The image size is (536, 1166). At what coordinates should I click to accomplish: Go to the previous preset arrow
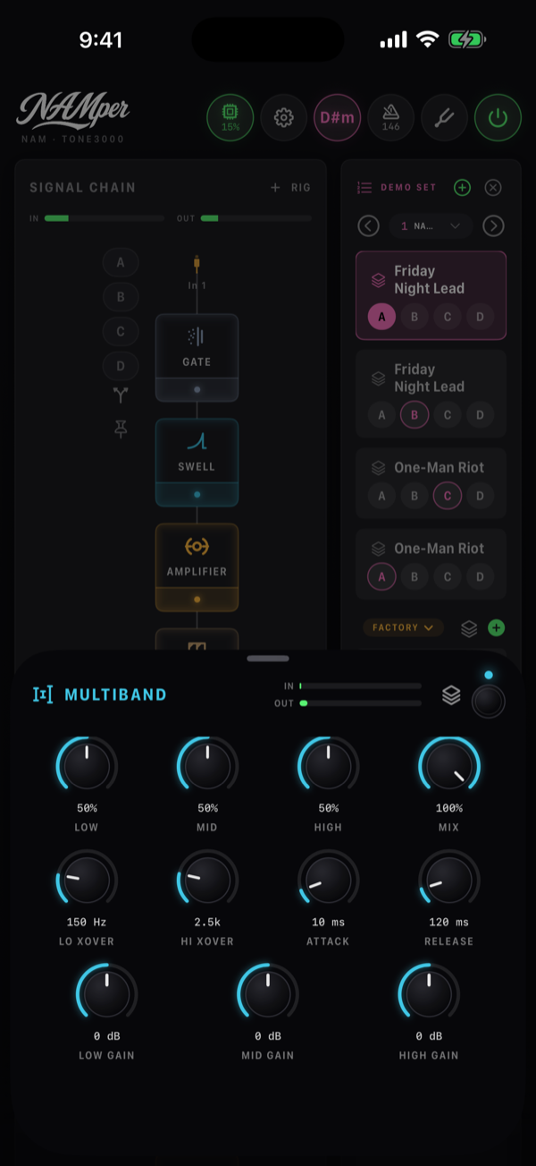click(368, 226)
